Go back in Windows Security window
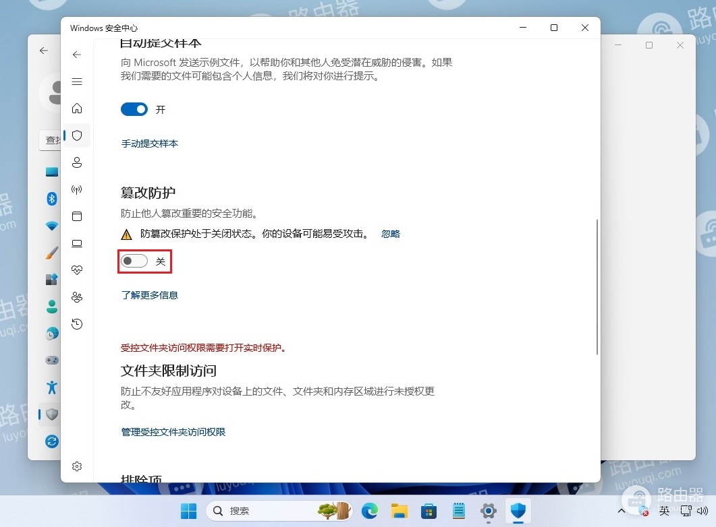 point(77,55)
